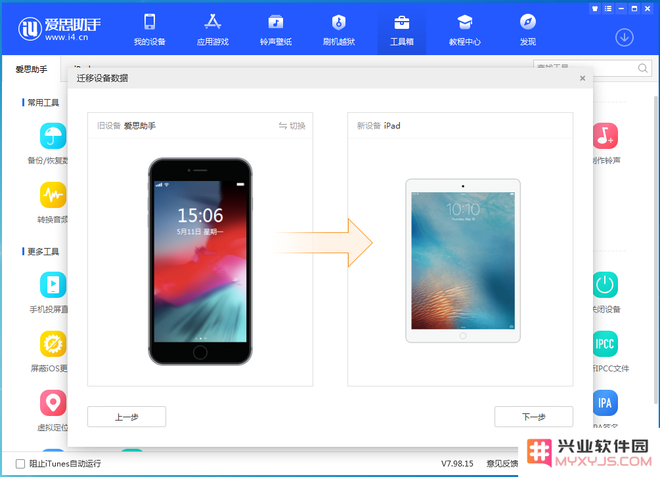Click 迁移设备数据 dialog title
The width and height of the screenshot is (660, 477).
(x=102, y=78)
